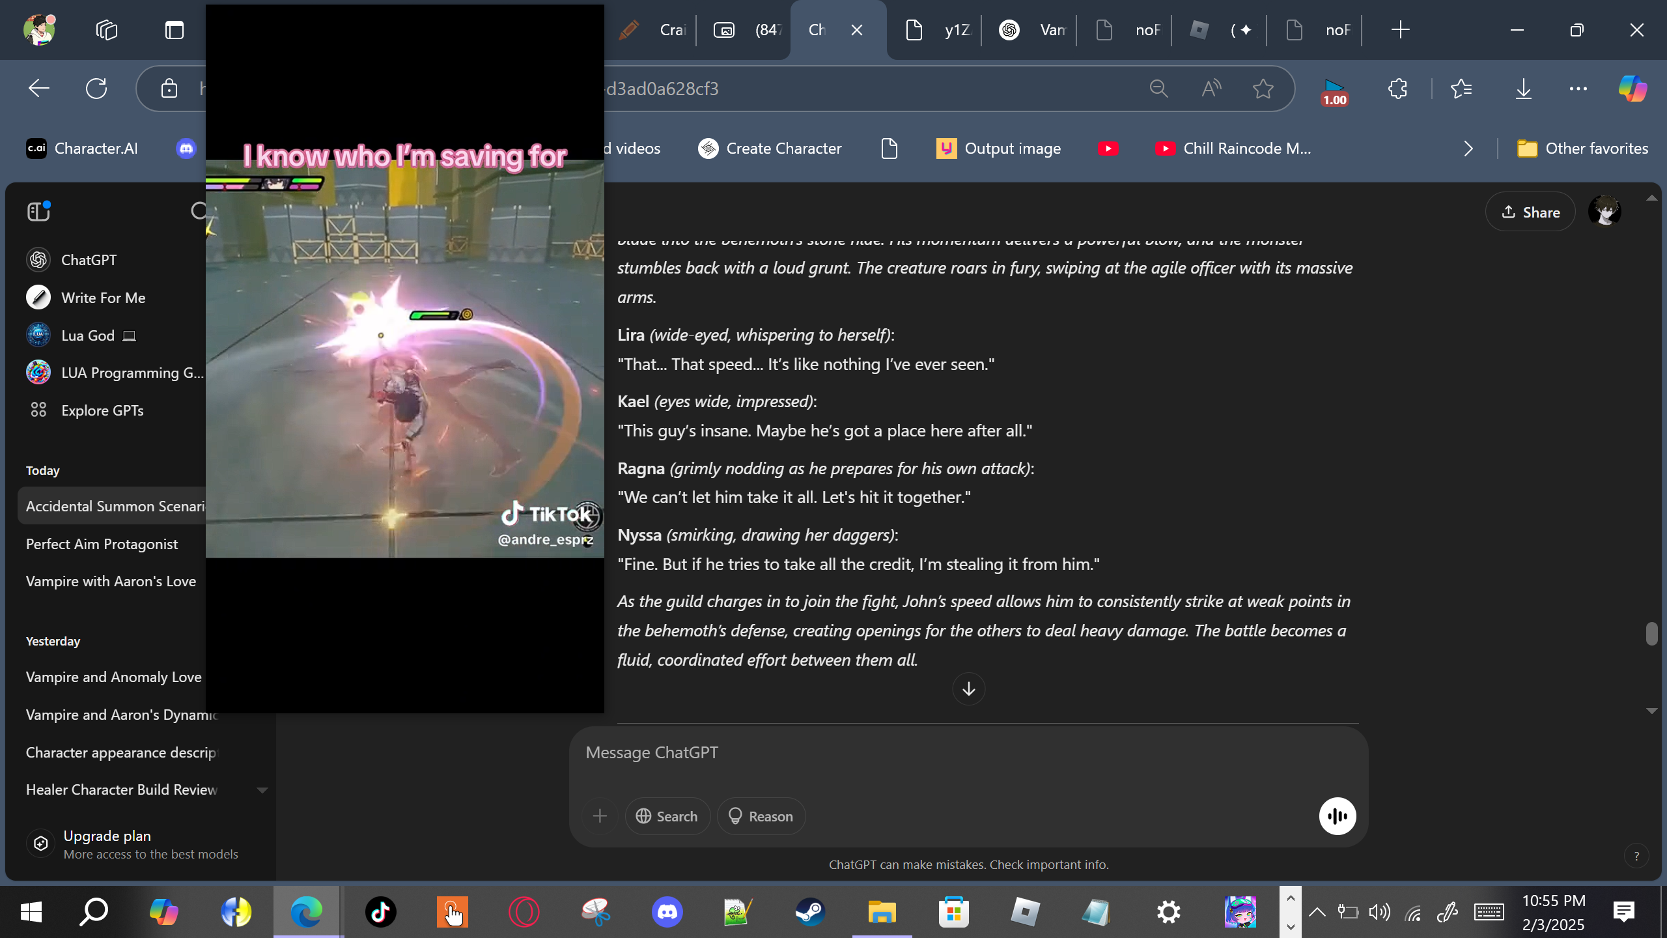The height and width of the screenshot is (938, 1667).
Task: Click the TikTok video overlay
Action: pos(405,358)
